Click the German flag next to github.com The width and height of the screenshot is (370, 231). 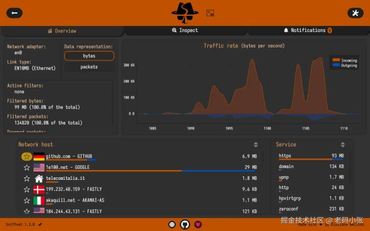[x=39, y=156]
